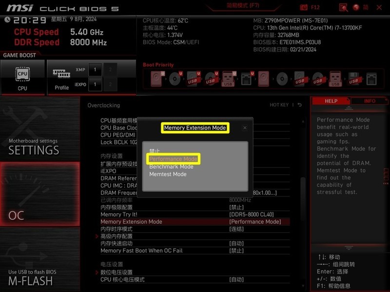Click the settings list scrollbar thumb

[x=303, y=199]
